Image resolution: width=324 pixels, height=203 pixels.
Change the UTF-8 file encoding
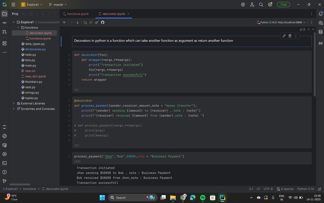[x=268, y=189]
